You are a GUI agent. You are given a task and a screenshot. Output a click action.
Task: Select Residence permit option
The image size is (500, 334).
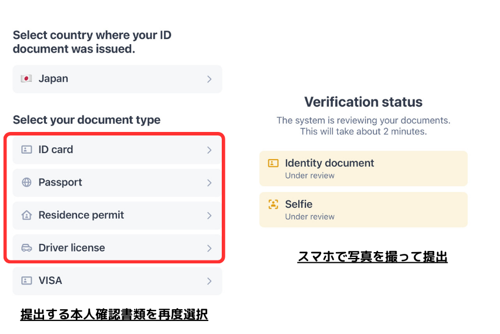(x=116, y=216)
